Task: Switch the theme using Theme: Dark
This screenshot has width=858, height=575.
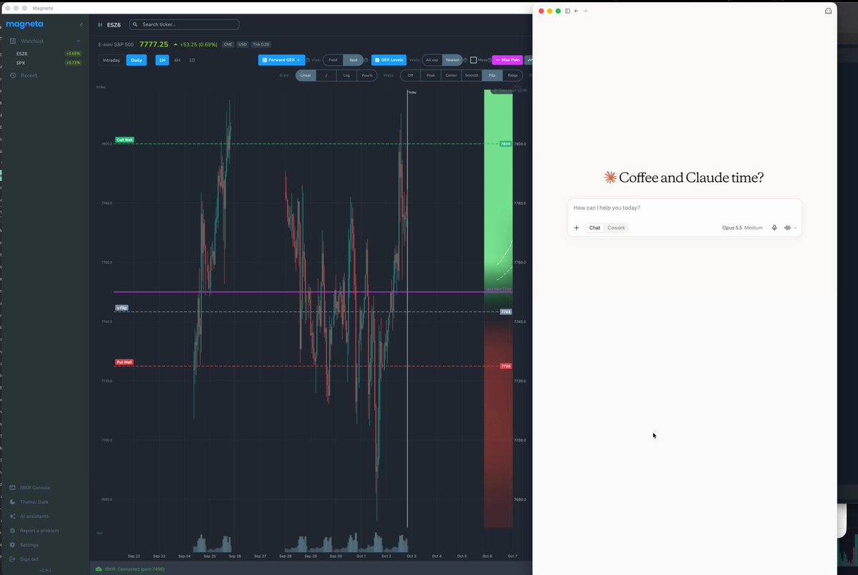Action: [29, 502]
